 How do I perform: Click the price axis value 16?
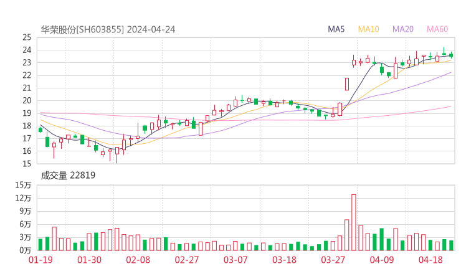click(27, 151)
